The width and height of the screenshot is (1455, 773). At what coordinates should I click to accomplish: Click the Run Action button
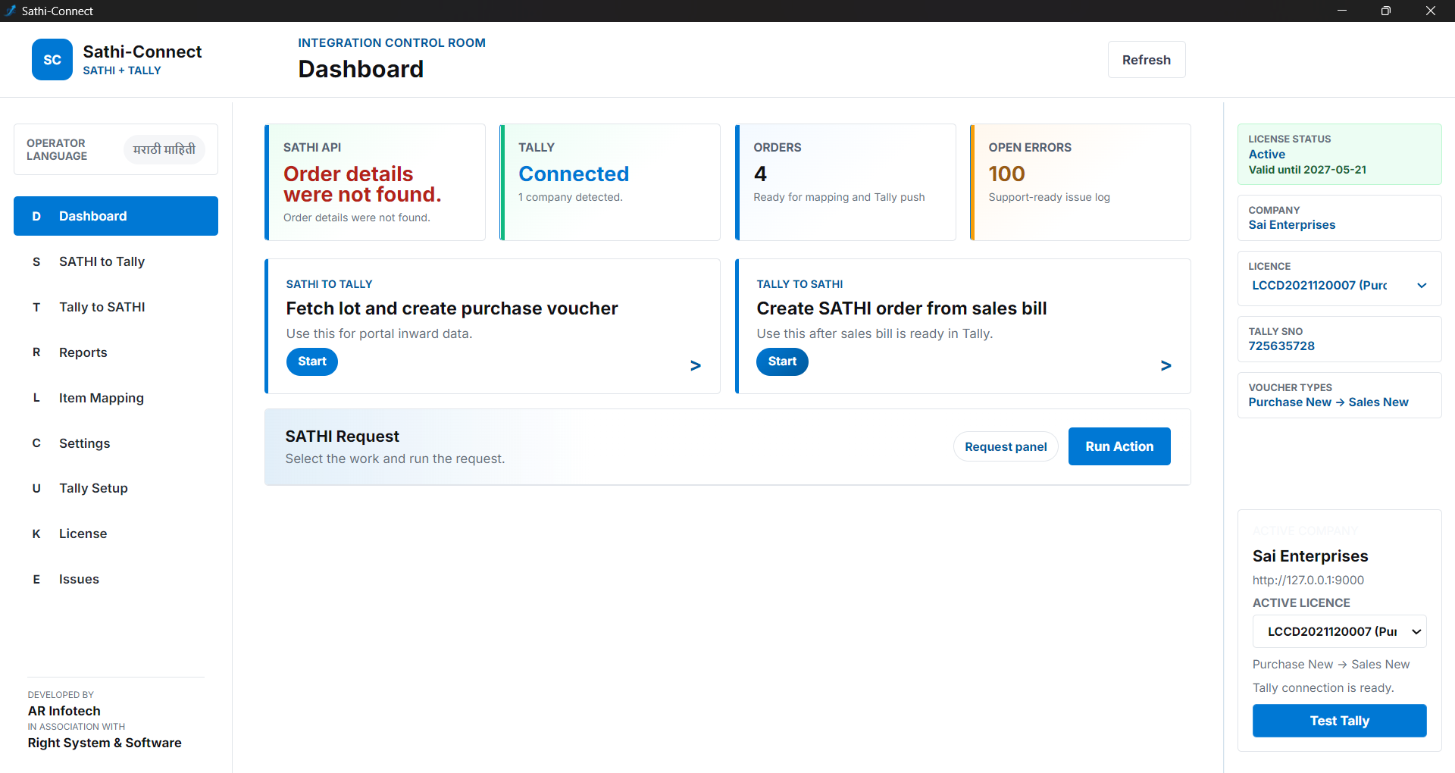pos(1119,446)
